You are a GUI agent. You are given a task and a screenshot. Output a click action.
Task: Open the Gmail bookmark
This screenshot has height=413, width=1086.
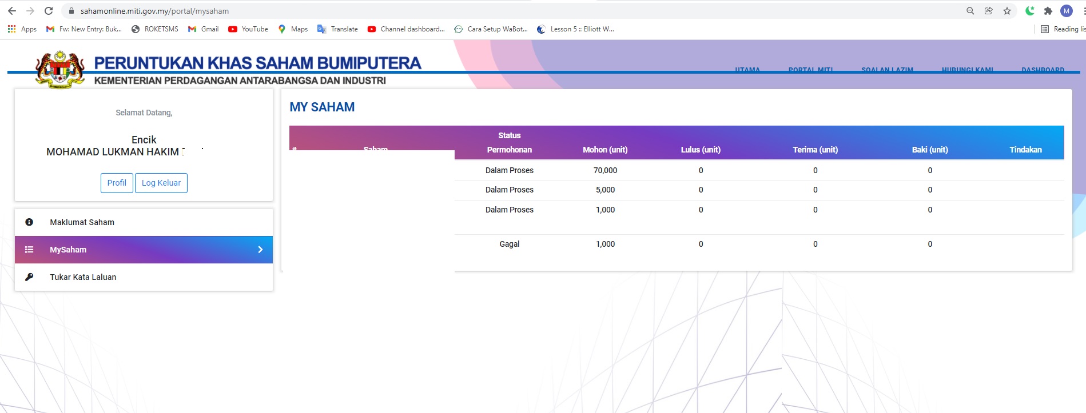coord(204,29)
